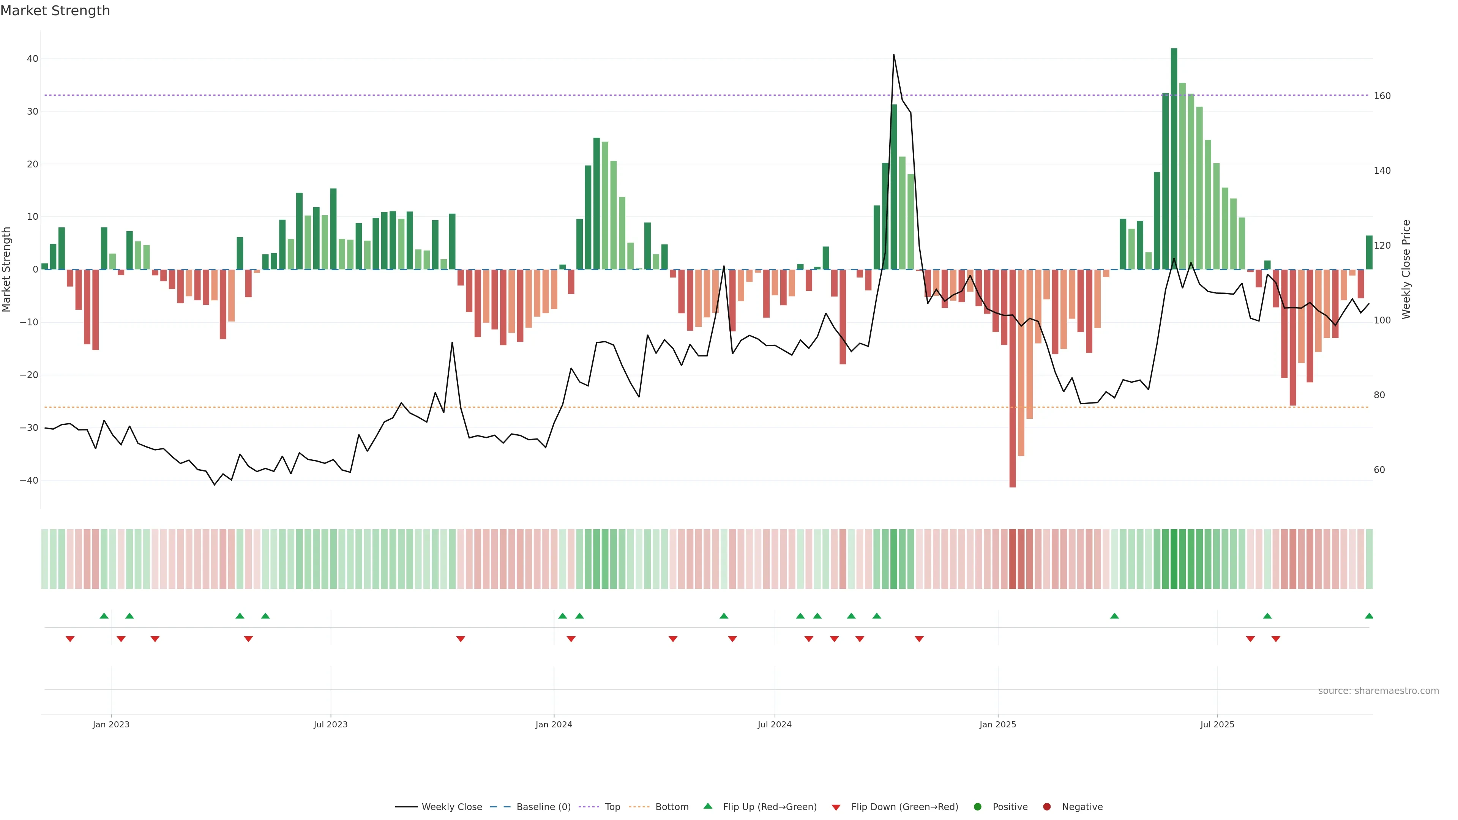Click the Positive green circle legend icon
The image size is (1458, 820).
[x=977, y=807]
